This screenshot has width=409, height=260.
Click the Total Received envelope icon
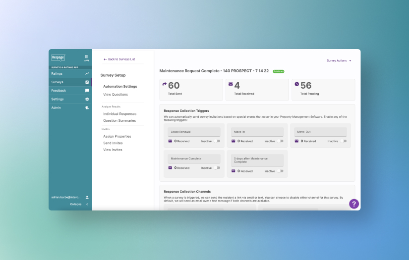point(231,84)
